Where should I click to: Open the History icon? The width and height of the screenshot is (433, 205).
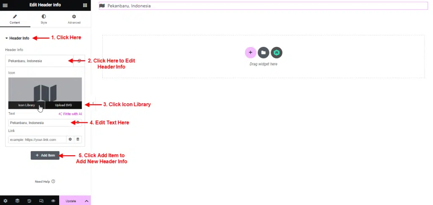[x=29, y=201]
